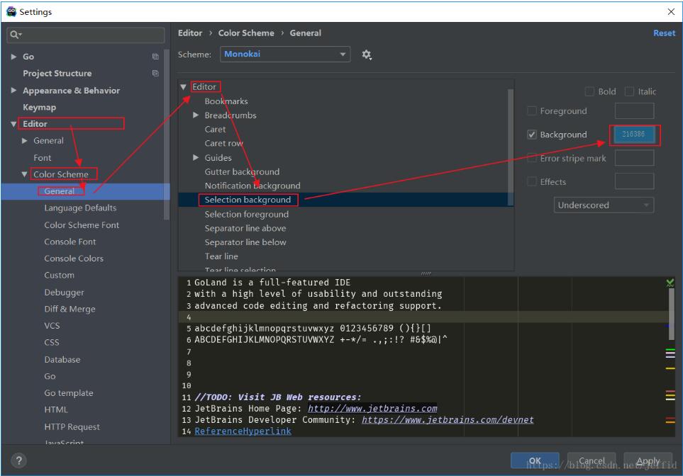Expand the Breadcrumbs tree node

click(196, 115)
